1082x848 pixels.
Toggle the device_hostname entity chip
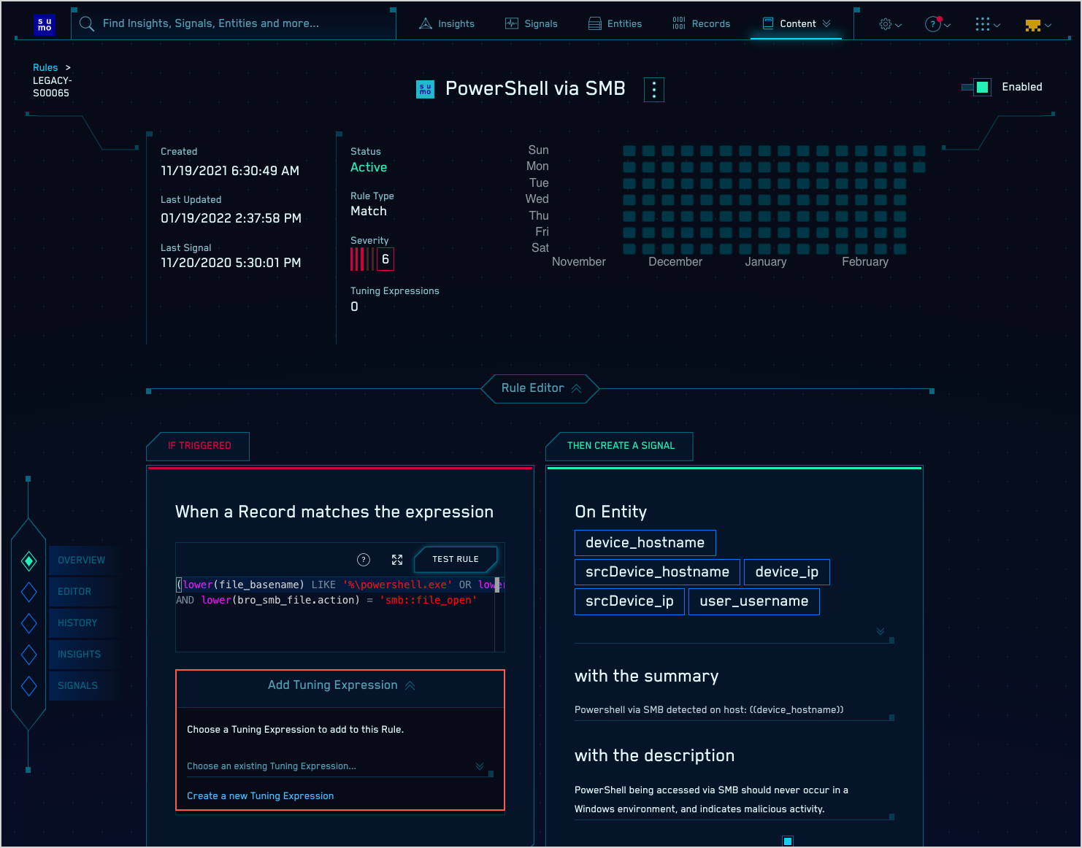(x=645, y=543)
